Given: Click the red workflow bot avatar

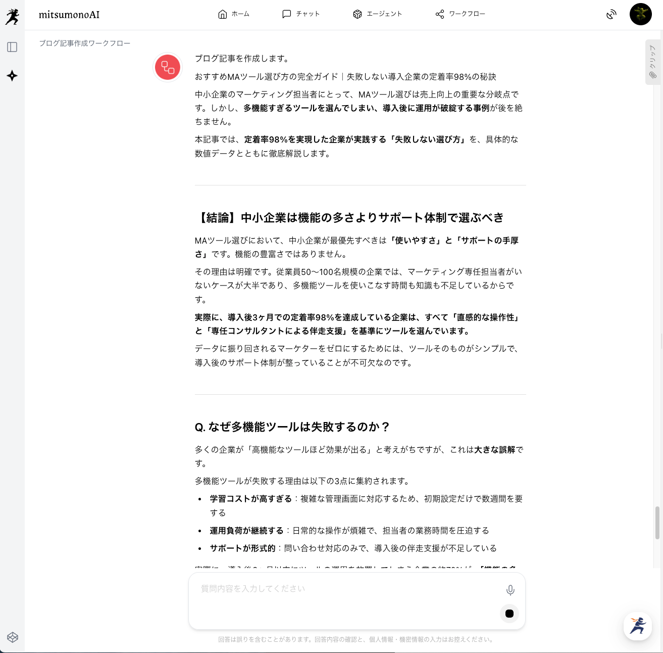Looking at the screenshot, I should coord(168,67).
